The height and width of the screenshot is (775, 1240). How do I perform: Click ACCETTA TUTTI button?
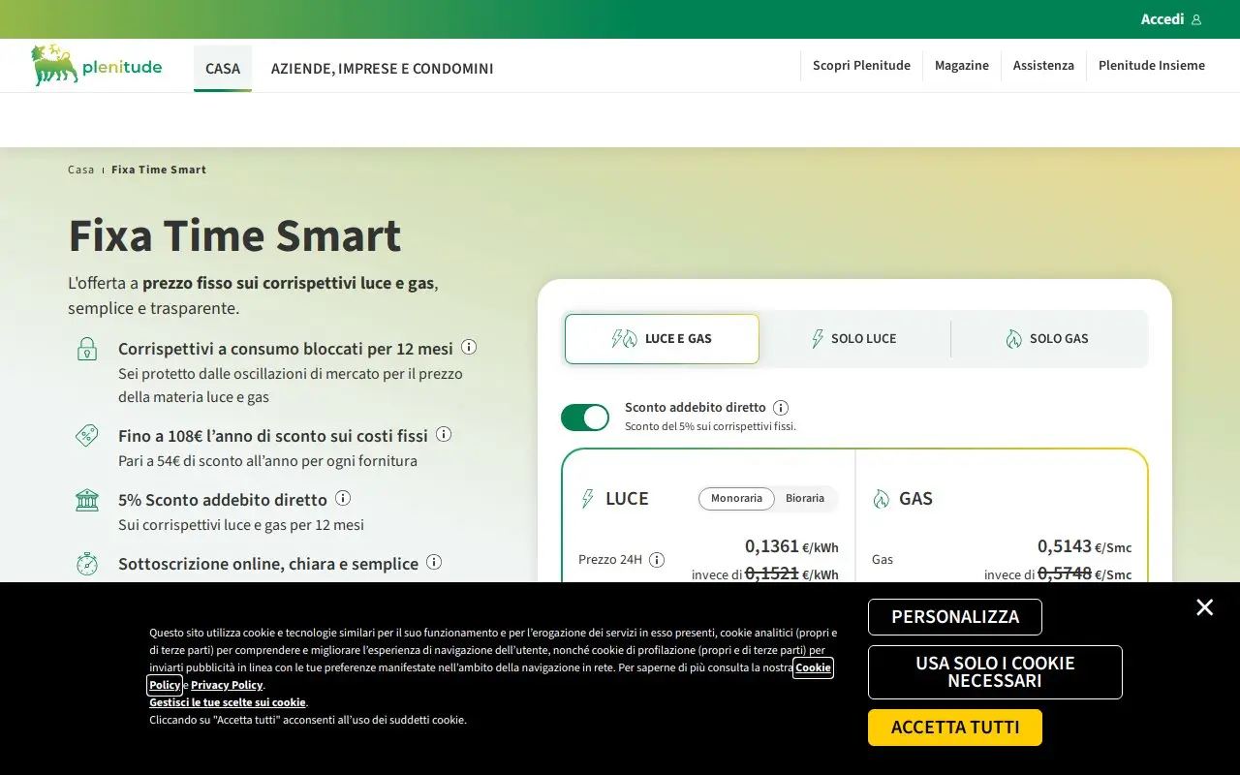point(955,728)
